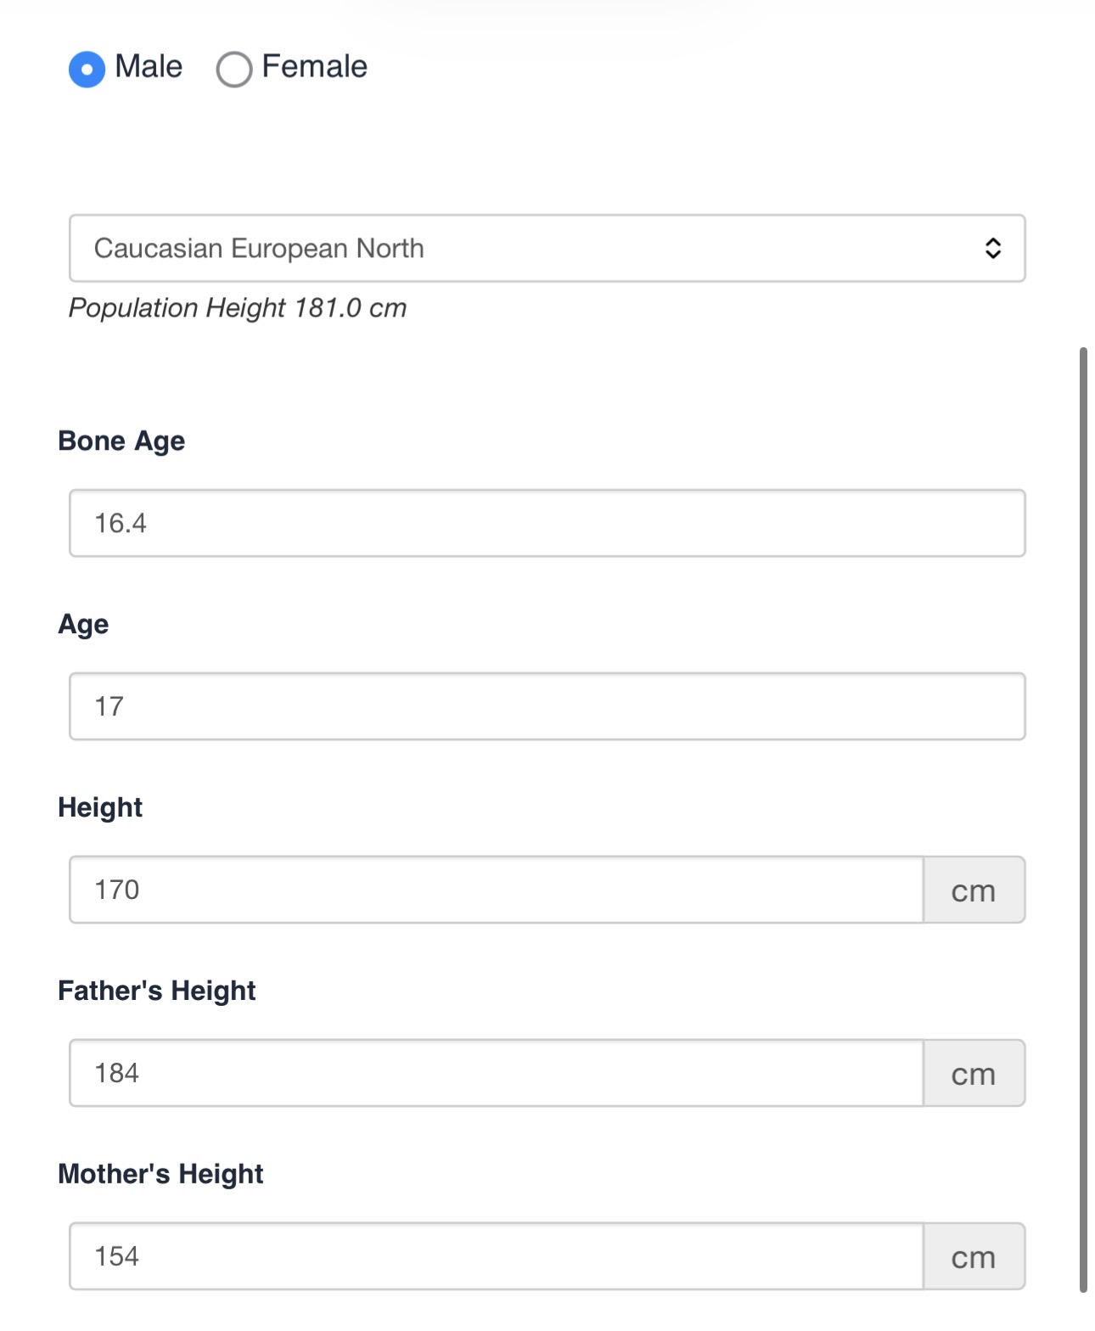Click the Bone Age label
Screen dimensions: 1095x1331
coord(121,441)
